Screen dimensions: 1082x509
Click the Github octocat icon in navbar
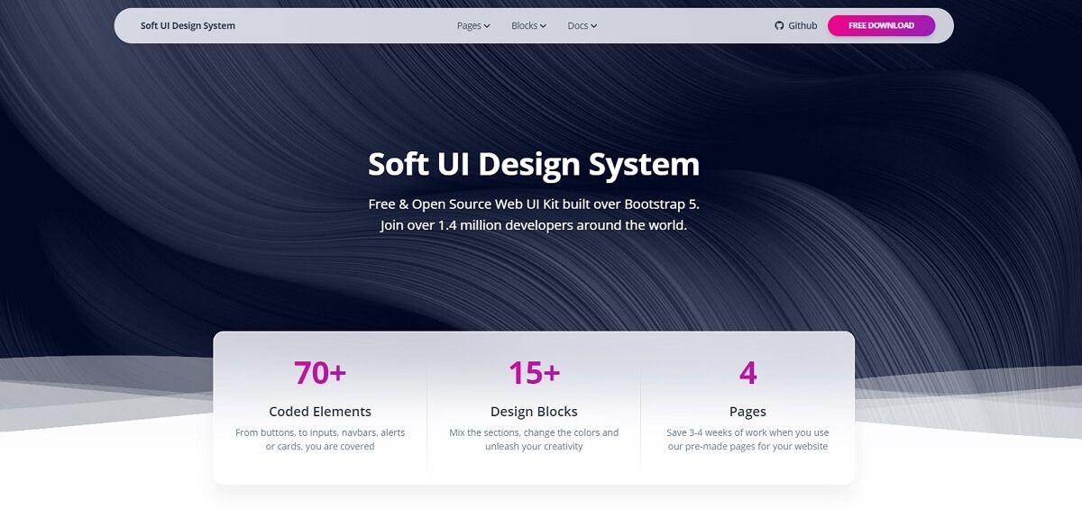point(779,26)
